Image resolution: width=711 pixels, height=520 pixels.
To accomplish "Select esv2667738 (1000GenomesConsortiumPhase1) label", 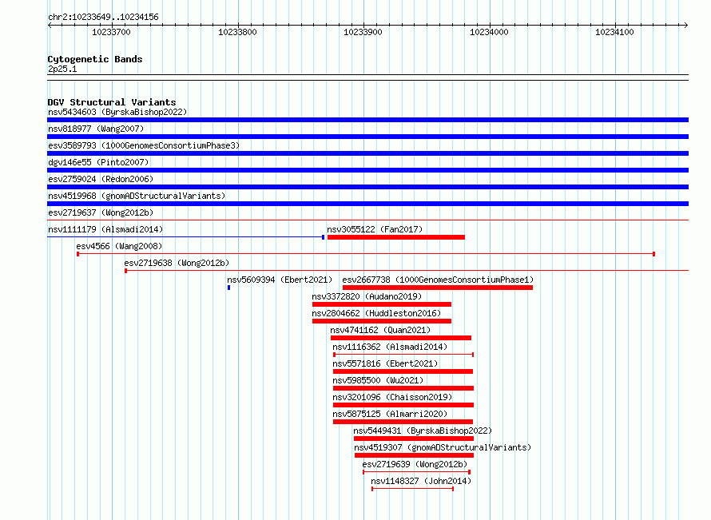I will pyautogui.click(x=438, y=280).
